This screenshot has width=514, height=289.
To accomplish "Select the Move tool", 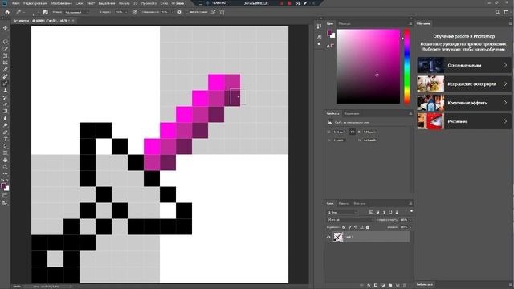I will click(6, 28).
